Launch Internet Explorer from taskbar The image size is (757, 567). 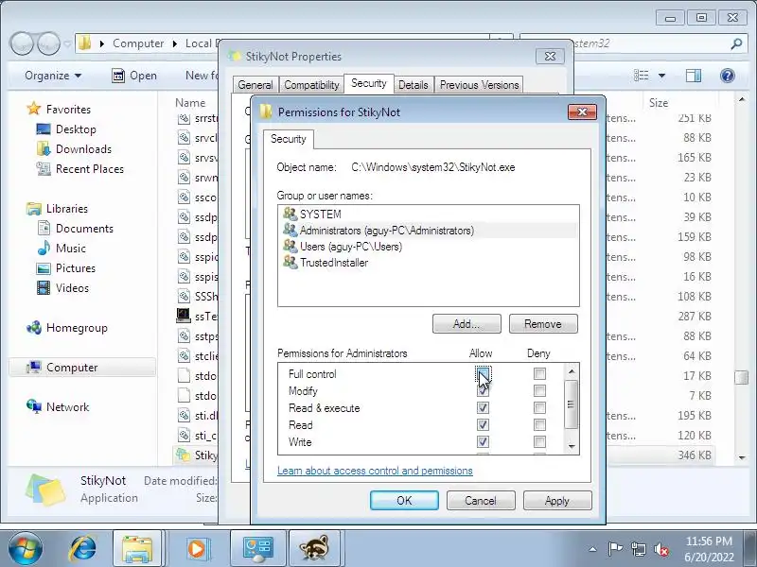pos(82,549)
